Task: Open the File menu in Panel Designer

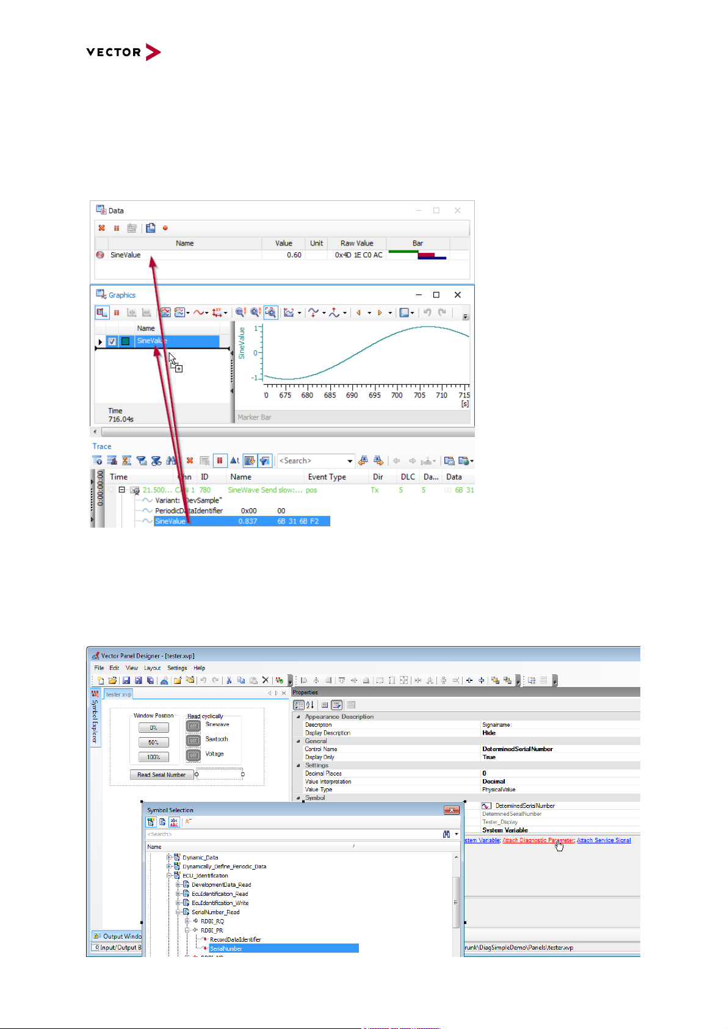Action: [x=99, y=668]
